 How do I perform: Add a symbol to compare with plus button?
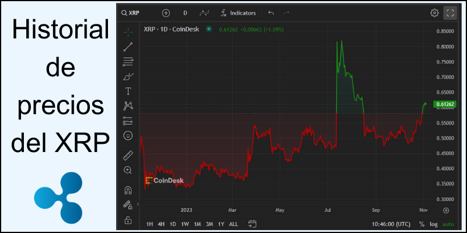coord(166,13)
